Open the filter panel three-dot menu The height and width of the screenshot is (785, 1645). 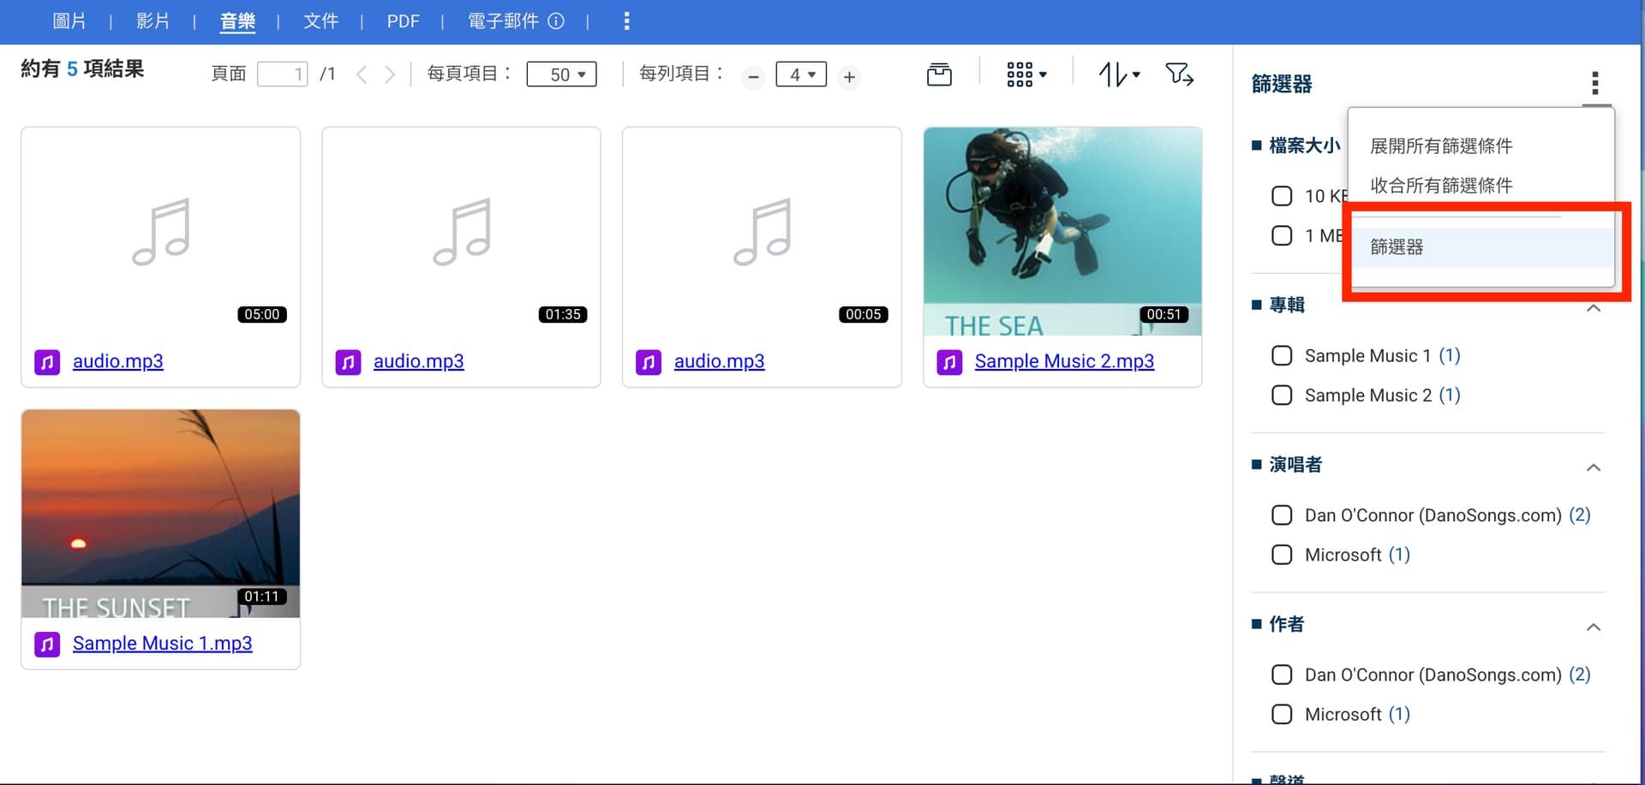click(x=1594, y=83)
